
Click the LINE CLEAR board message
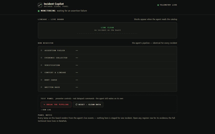(107, 27)
